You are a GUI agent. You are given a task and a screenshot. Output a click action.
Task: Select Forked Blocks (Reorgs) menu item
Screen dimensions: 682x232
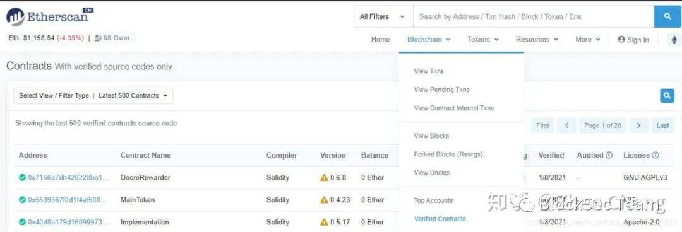point(448,154)
